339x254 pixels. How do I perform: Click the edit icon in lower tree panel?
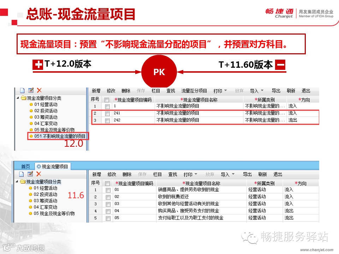click(x=30, y=174)
